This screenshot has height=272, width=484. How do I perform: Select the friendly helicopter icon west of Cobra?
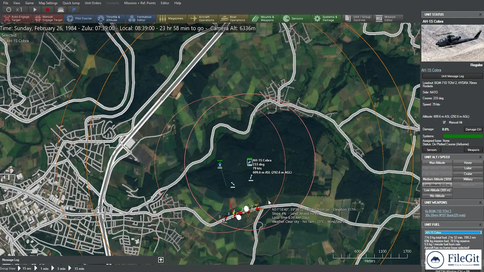[220, 165]
